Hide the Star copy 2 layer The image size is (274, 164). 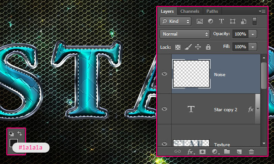[164, 109]
